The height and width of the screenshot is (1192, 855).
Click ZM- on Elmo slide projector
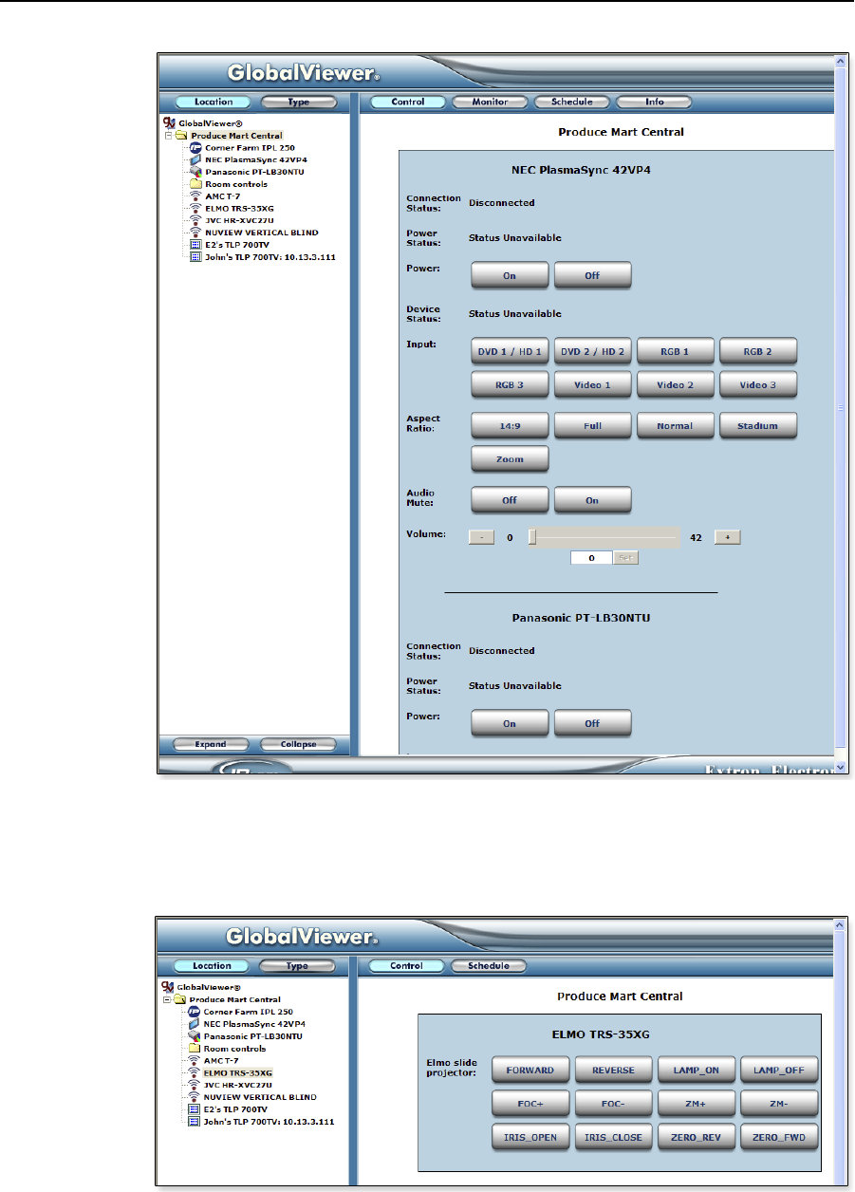coord(779,1104)
